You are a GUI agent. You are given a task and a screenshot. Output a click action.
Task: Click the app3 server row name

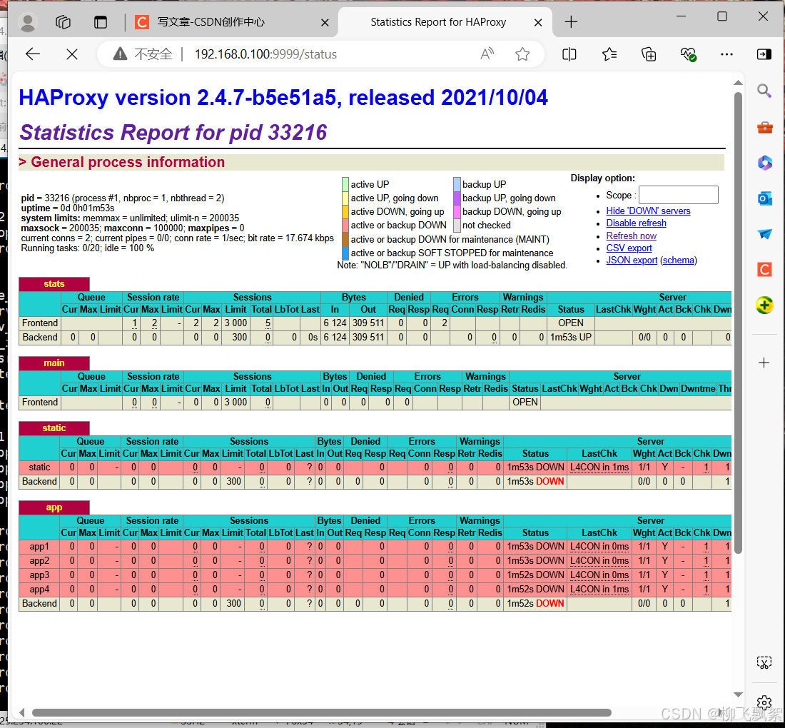[39, 575]
